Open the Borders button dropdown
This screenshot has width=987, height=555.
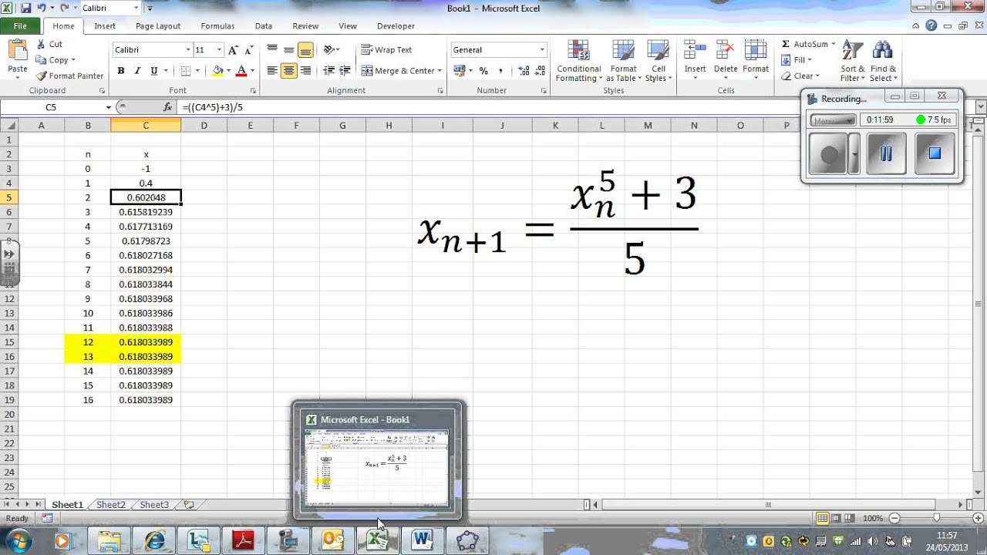(x=197, y=71)
